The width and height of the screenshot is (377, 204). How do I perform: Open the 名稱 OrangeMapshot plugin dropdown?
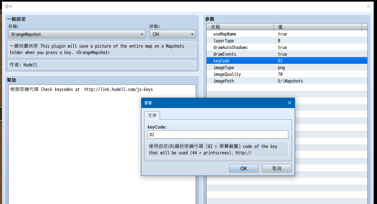[x=77, y=34]
